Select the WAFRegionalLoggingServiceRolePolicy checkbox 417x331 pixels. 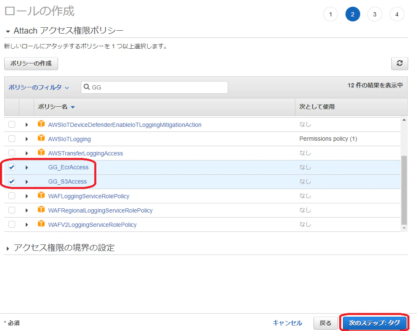pos(12,210)
